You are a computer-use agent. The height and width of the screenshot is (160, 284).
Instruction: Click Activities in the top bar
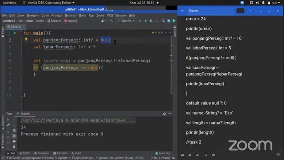(x=9, y=3)
